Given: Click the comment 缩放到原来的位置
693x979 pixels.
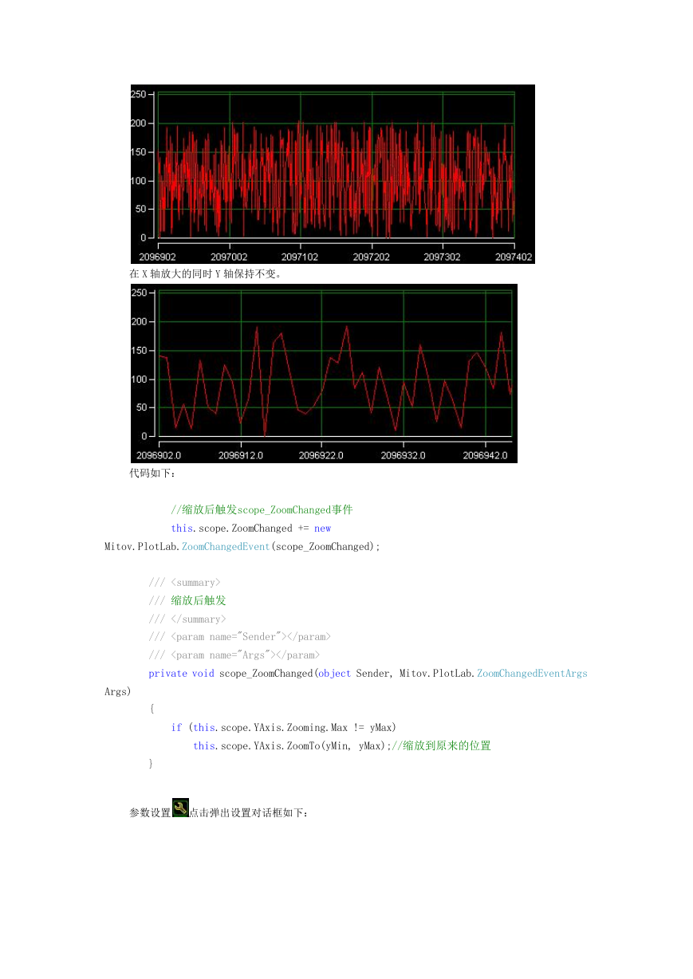Looking at the screenshot, I should point(440,746).
